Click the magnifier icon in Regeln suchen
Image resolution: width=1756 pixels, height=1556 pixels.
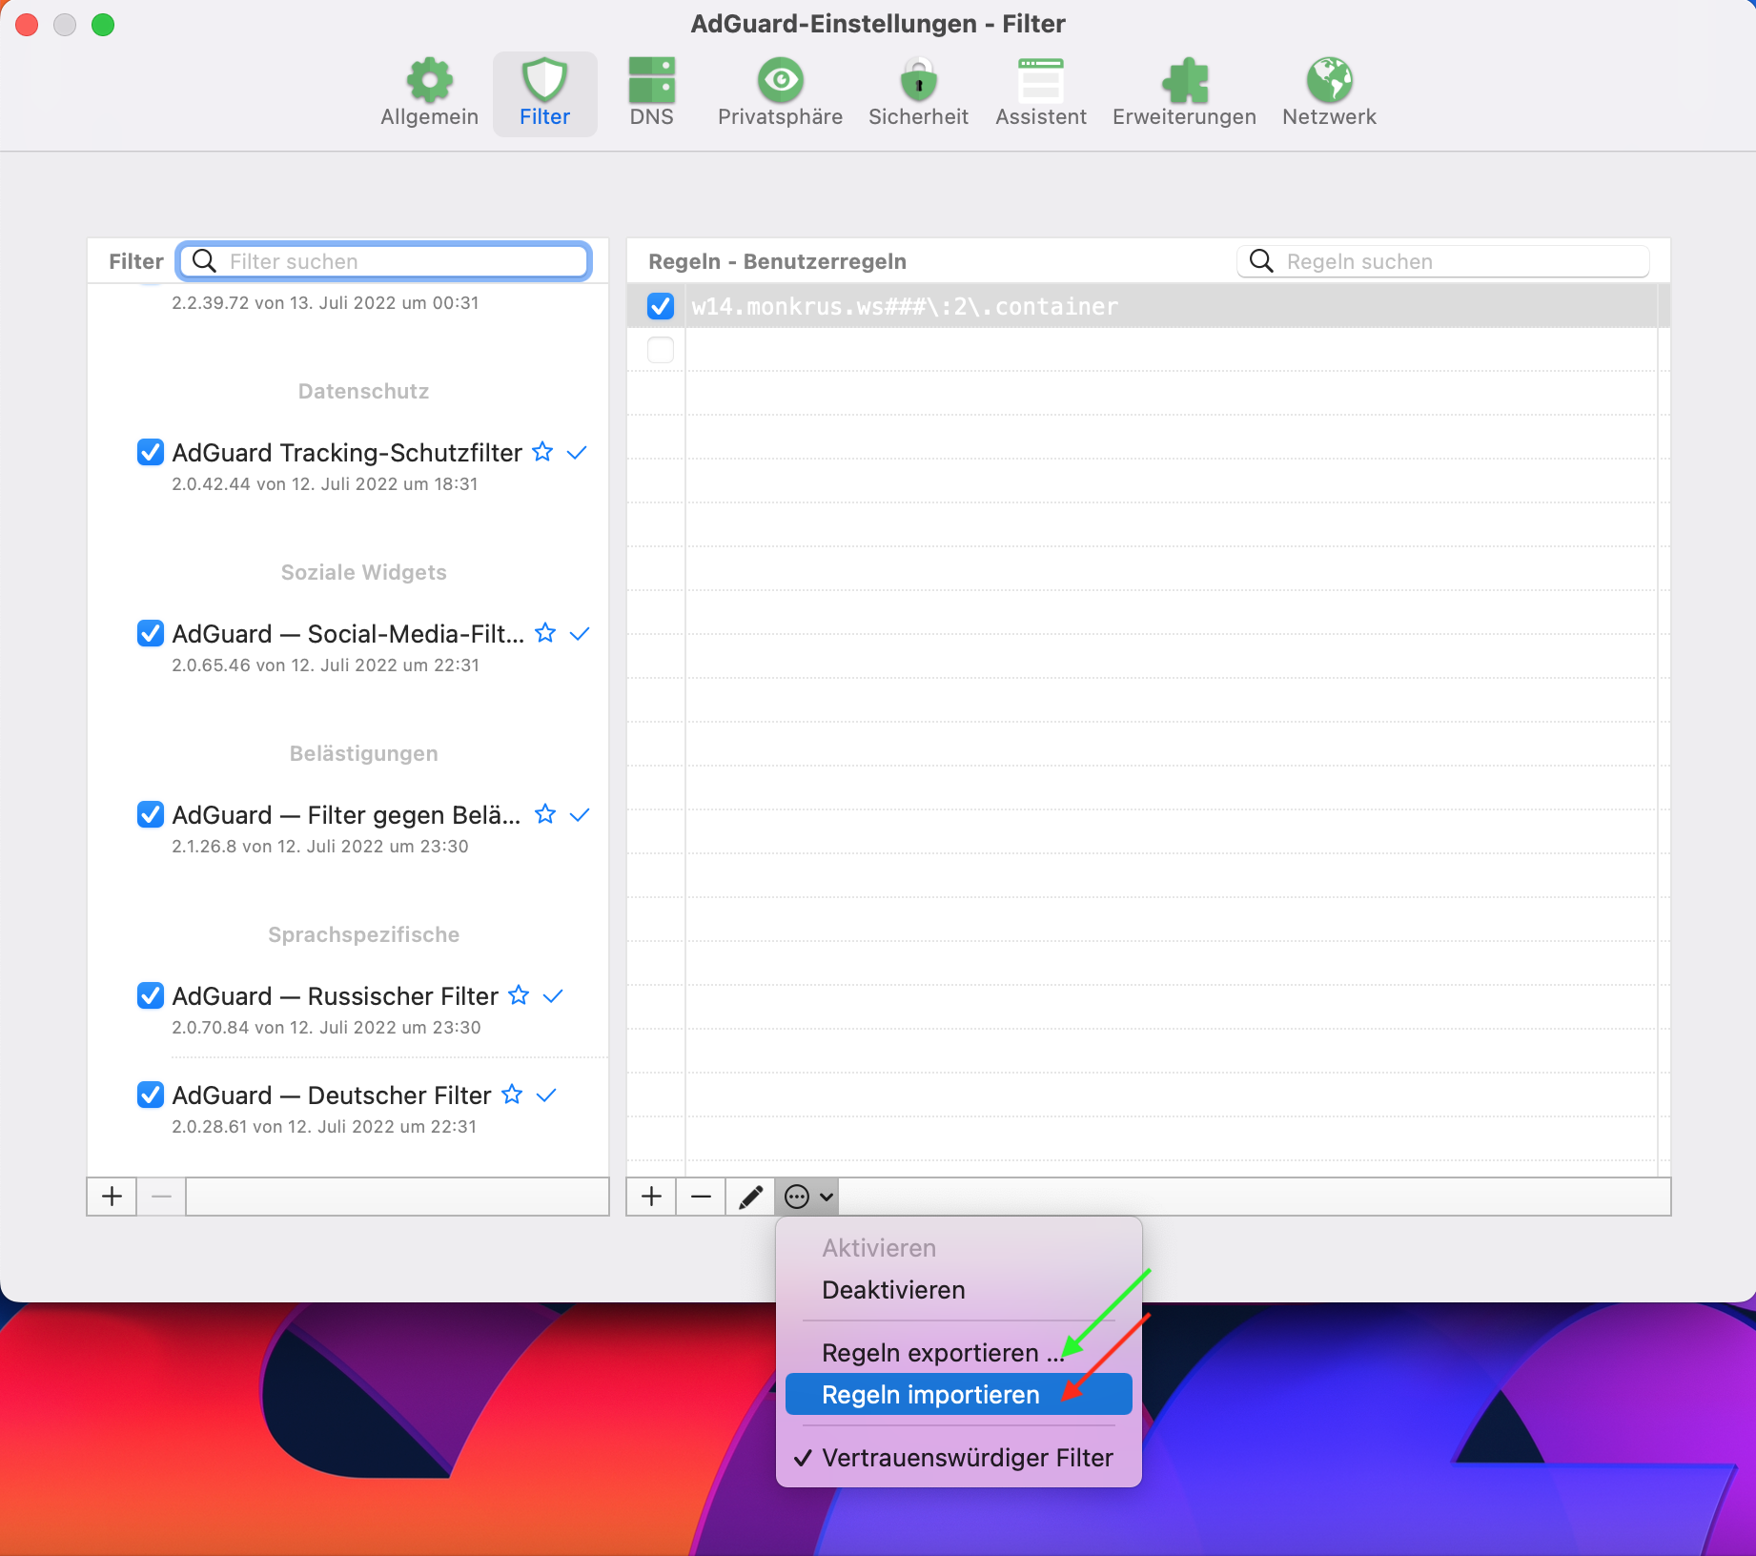(1261, 261)
